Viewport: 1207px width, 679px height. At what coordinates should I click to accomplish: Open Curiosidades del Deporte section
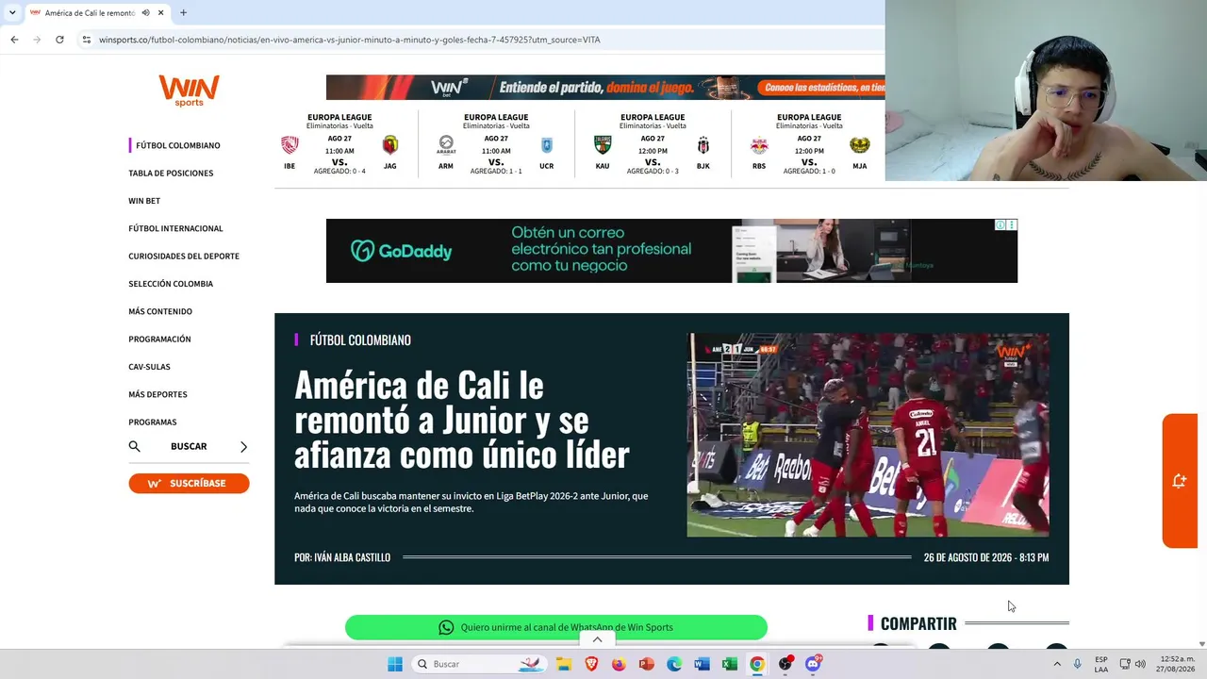[x=184, y=257]
